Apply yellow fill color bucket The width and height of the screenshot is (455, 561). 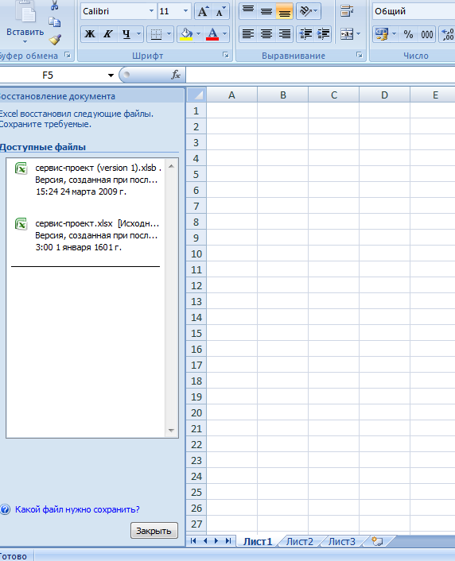186,34
